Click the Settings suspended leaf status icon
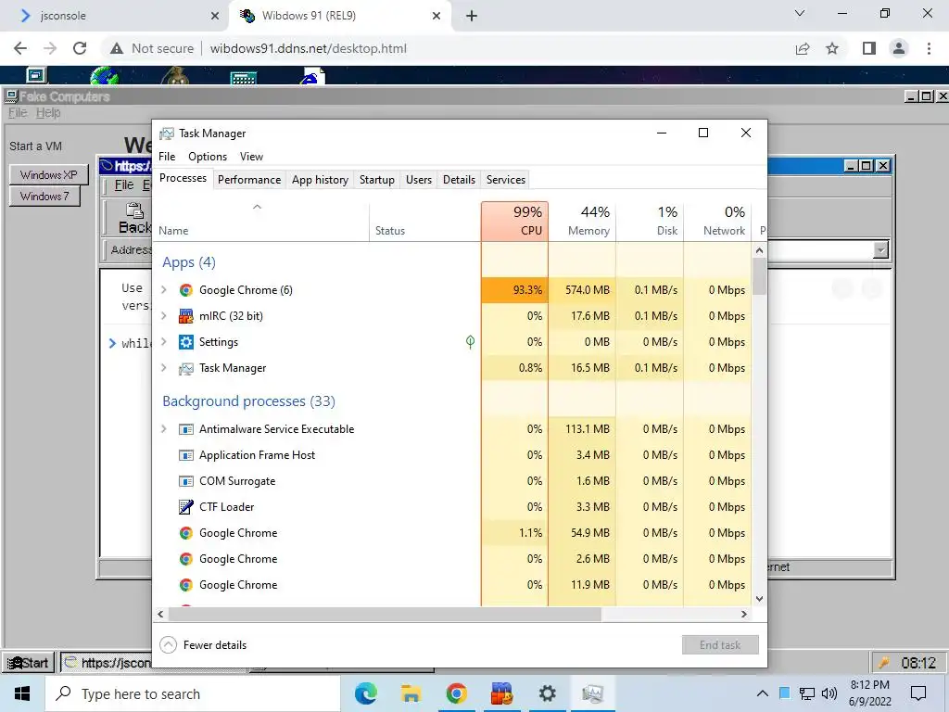949x712 pixels. [470, 342]
